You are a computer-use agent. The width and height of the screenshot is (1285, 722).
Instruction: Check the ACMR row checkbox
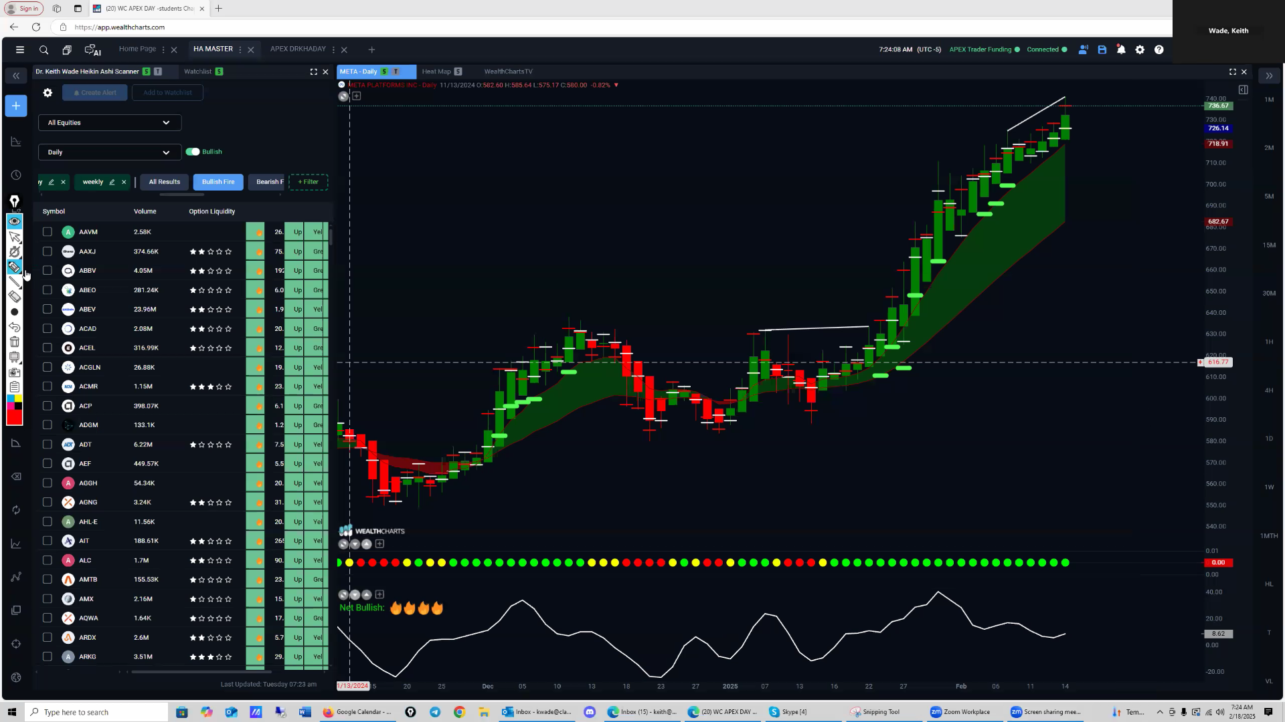pos(47,386)
